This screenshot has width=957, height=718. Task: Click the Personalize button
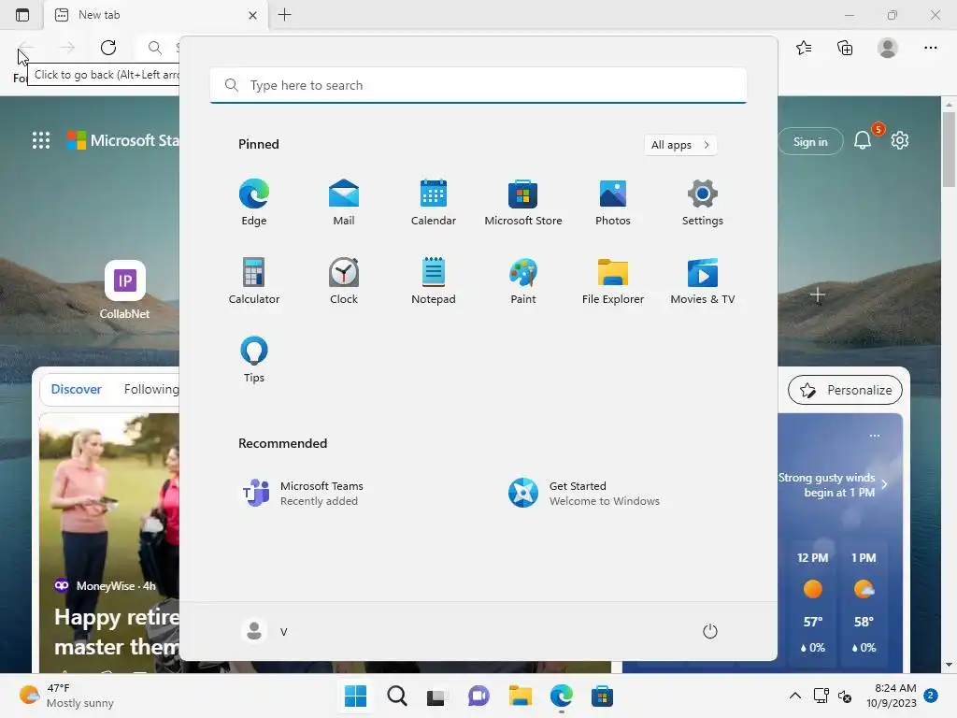[x=845, y=390]
